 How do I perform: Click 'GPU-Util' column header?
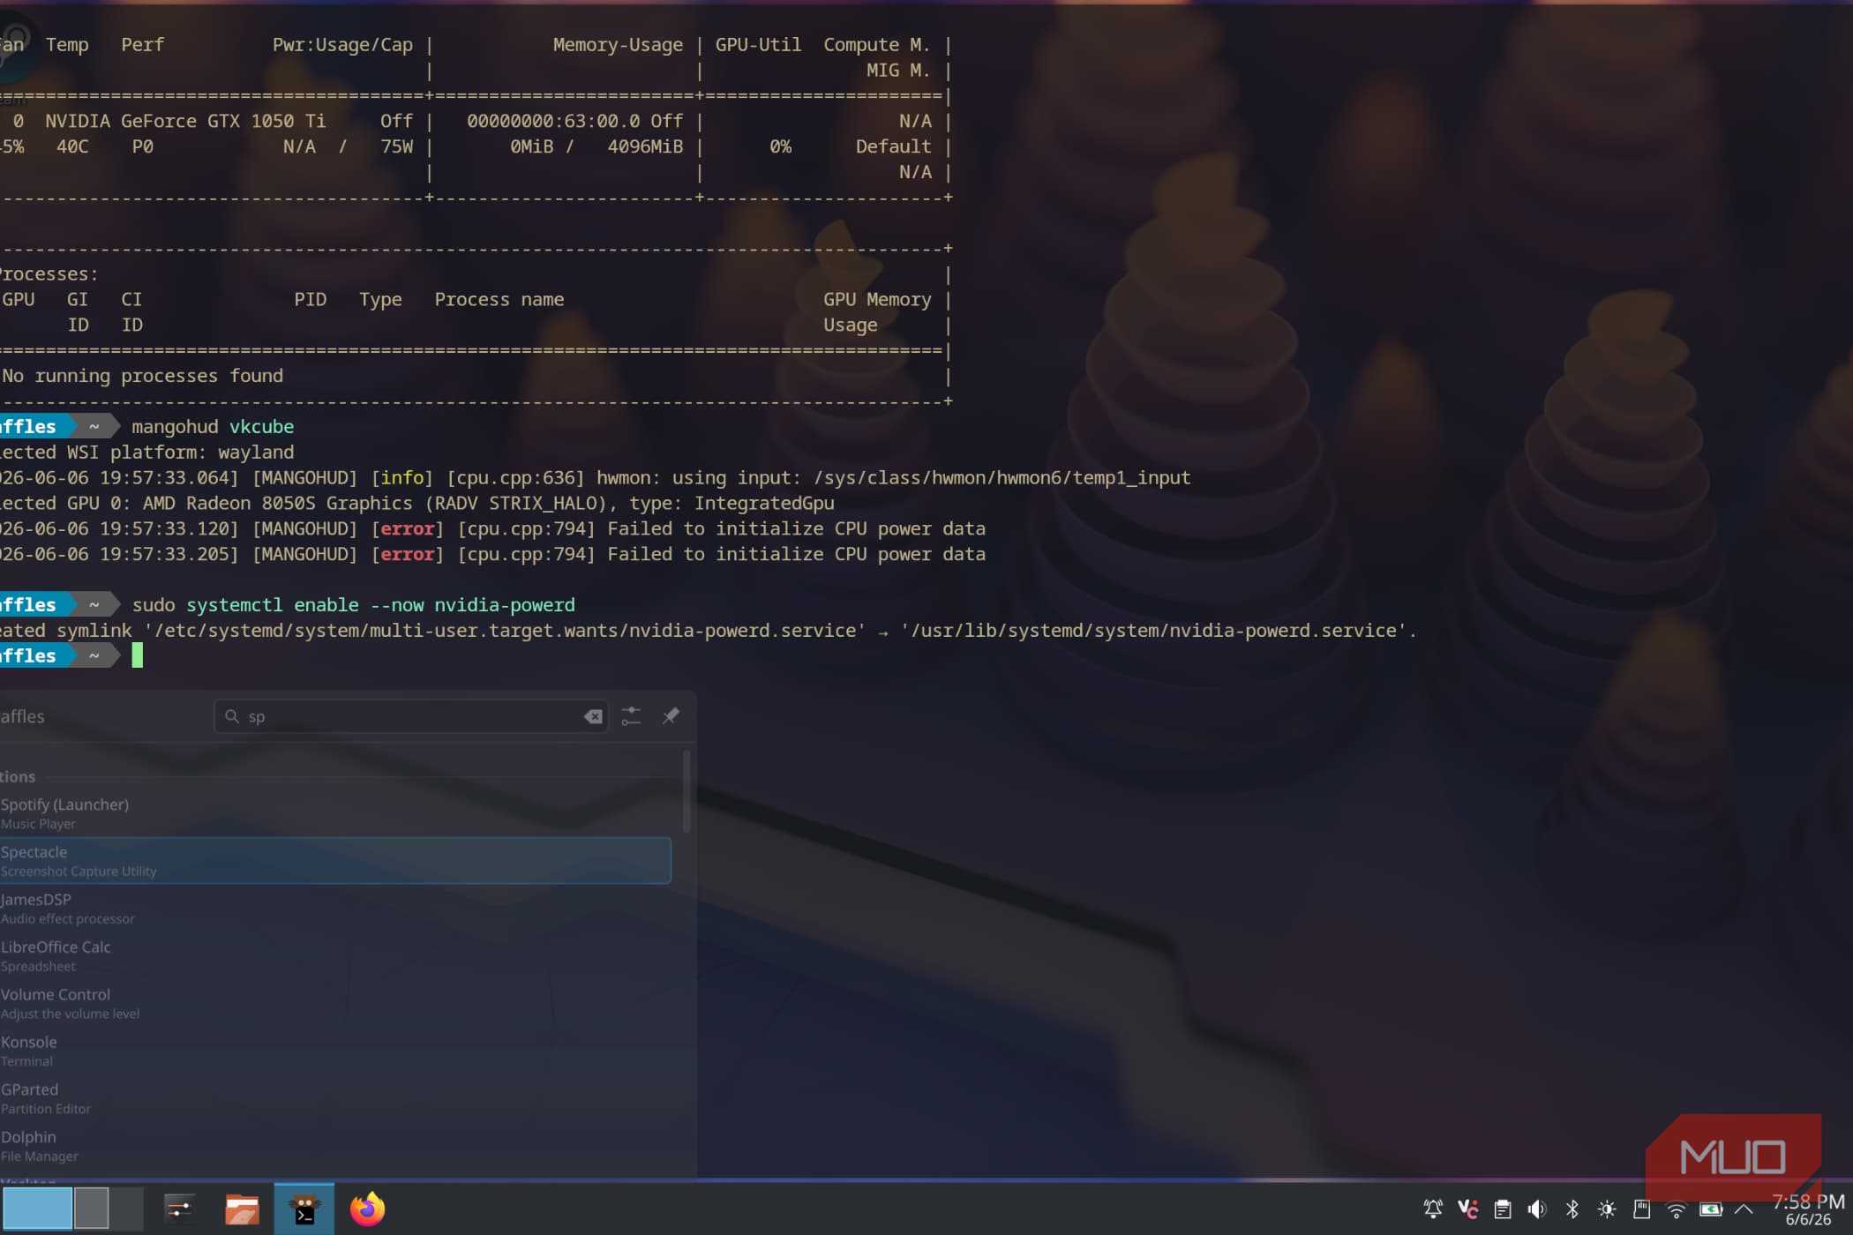758,45
